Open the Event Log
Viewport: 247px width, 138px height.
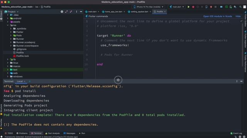pos(236,133)
